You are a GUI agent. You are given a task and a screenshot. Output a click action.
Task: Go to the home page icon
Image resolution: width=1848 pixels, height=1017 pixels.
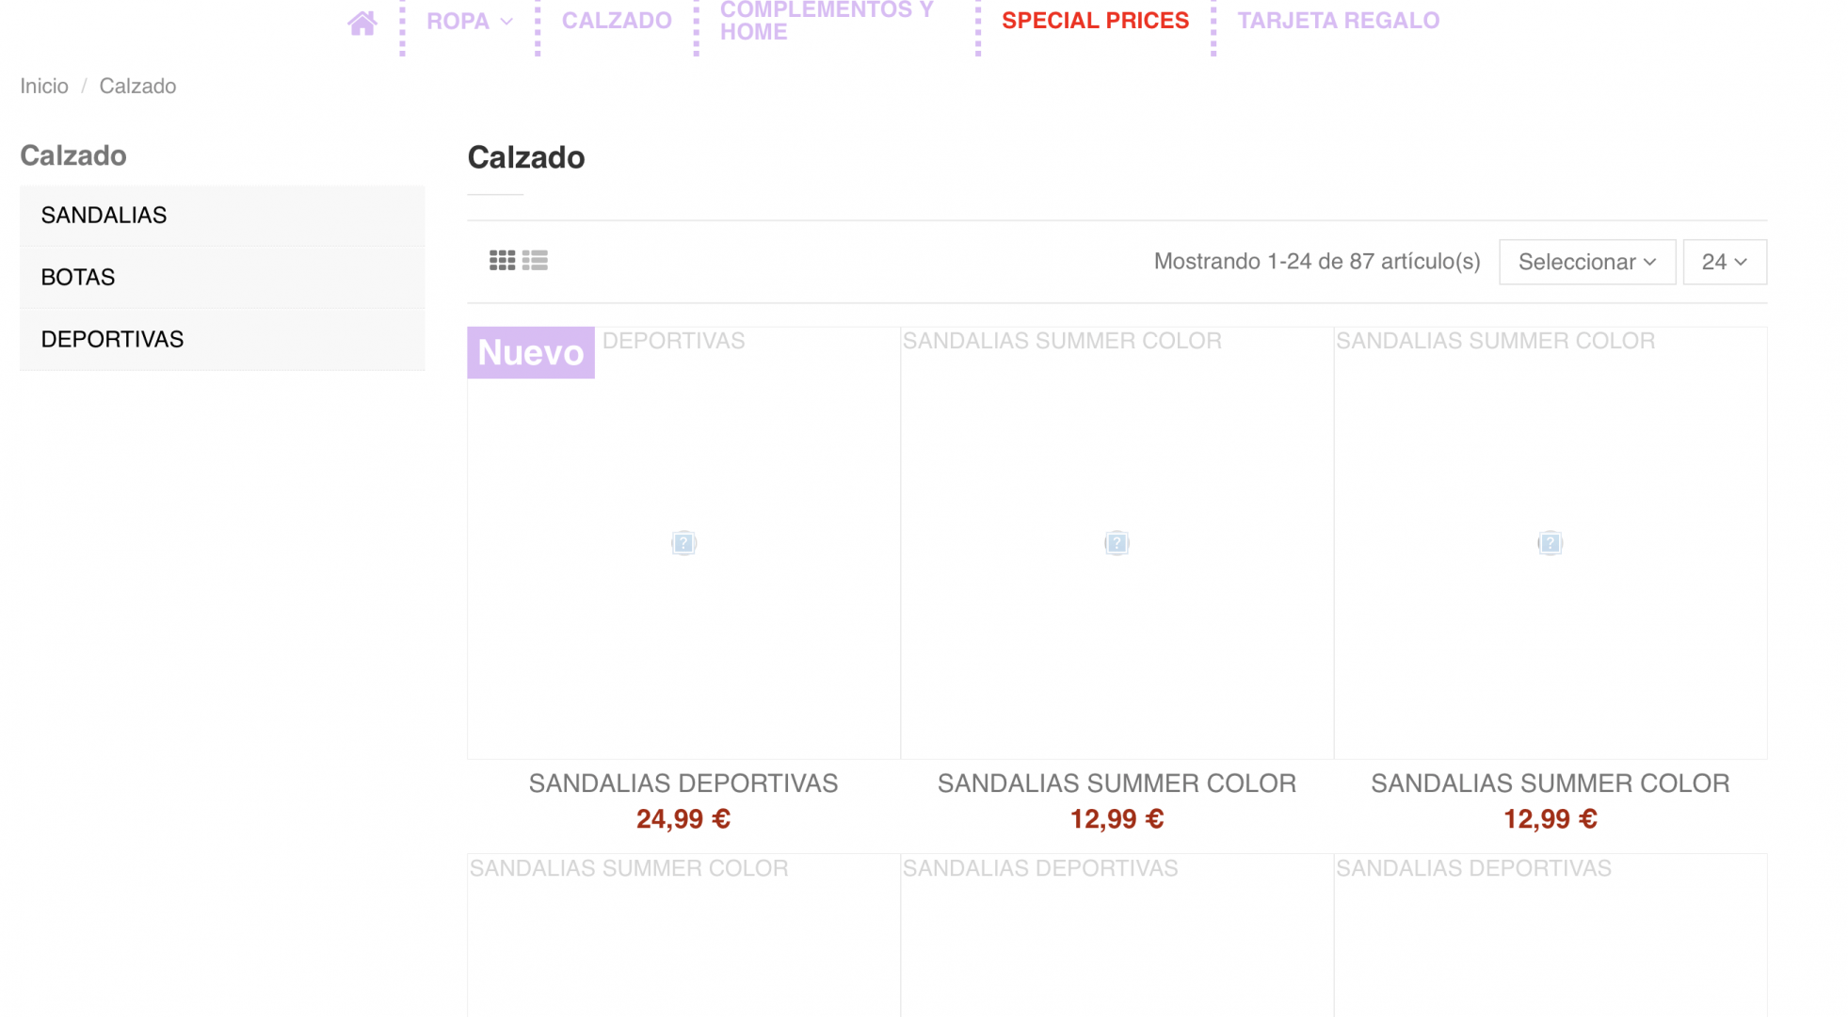[362, 23]
